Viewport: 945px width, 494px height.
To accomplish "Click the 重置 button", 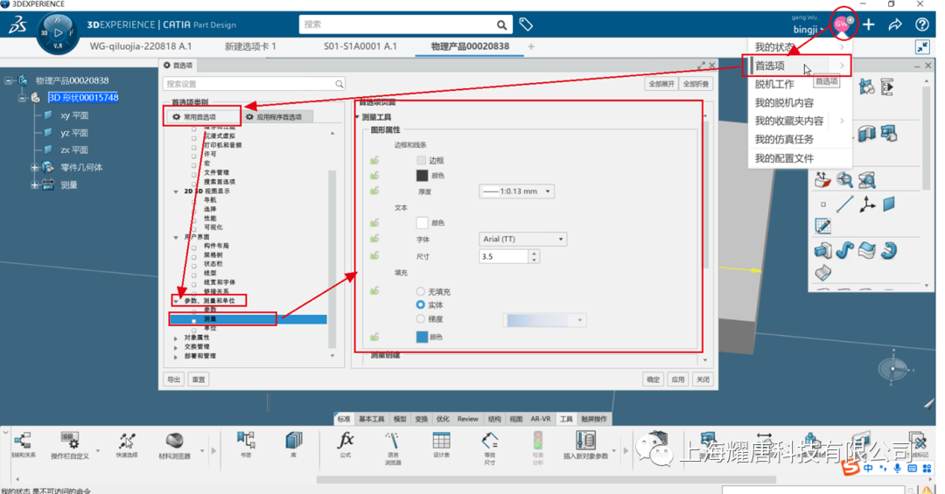I will [x=199, y=379].
